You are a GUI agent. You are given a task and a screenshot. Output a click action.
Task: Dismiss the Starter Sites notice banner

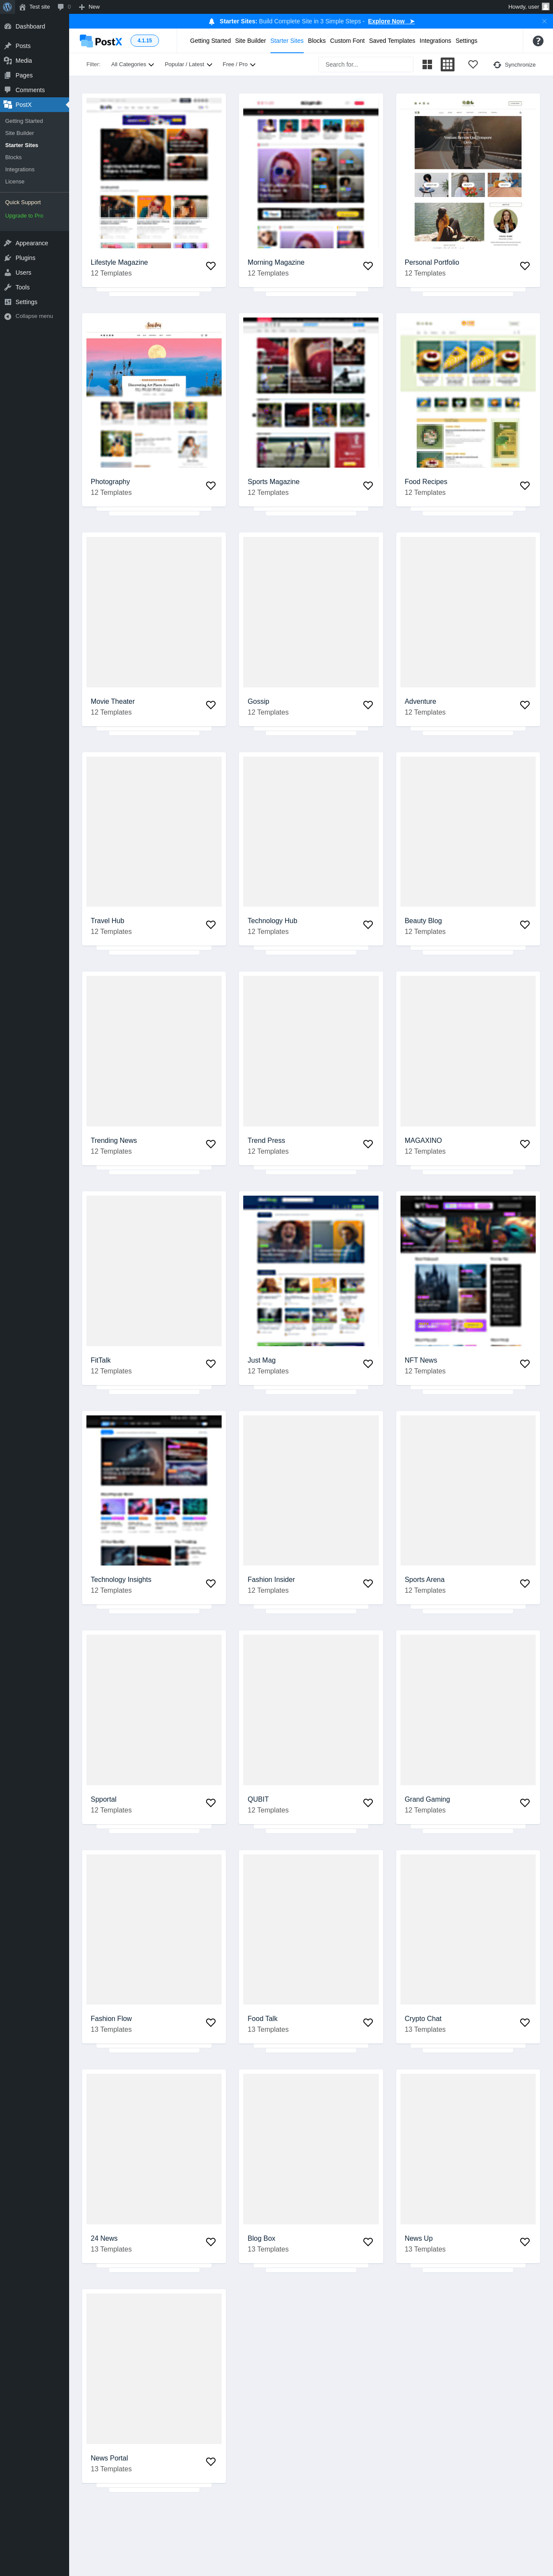click(544, 21)
